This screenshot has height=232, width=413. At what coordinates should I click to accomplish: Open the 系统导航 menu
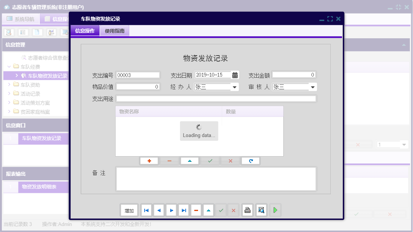[x=21, y=18]
